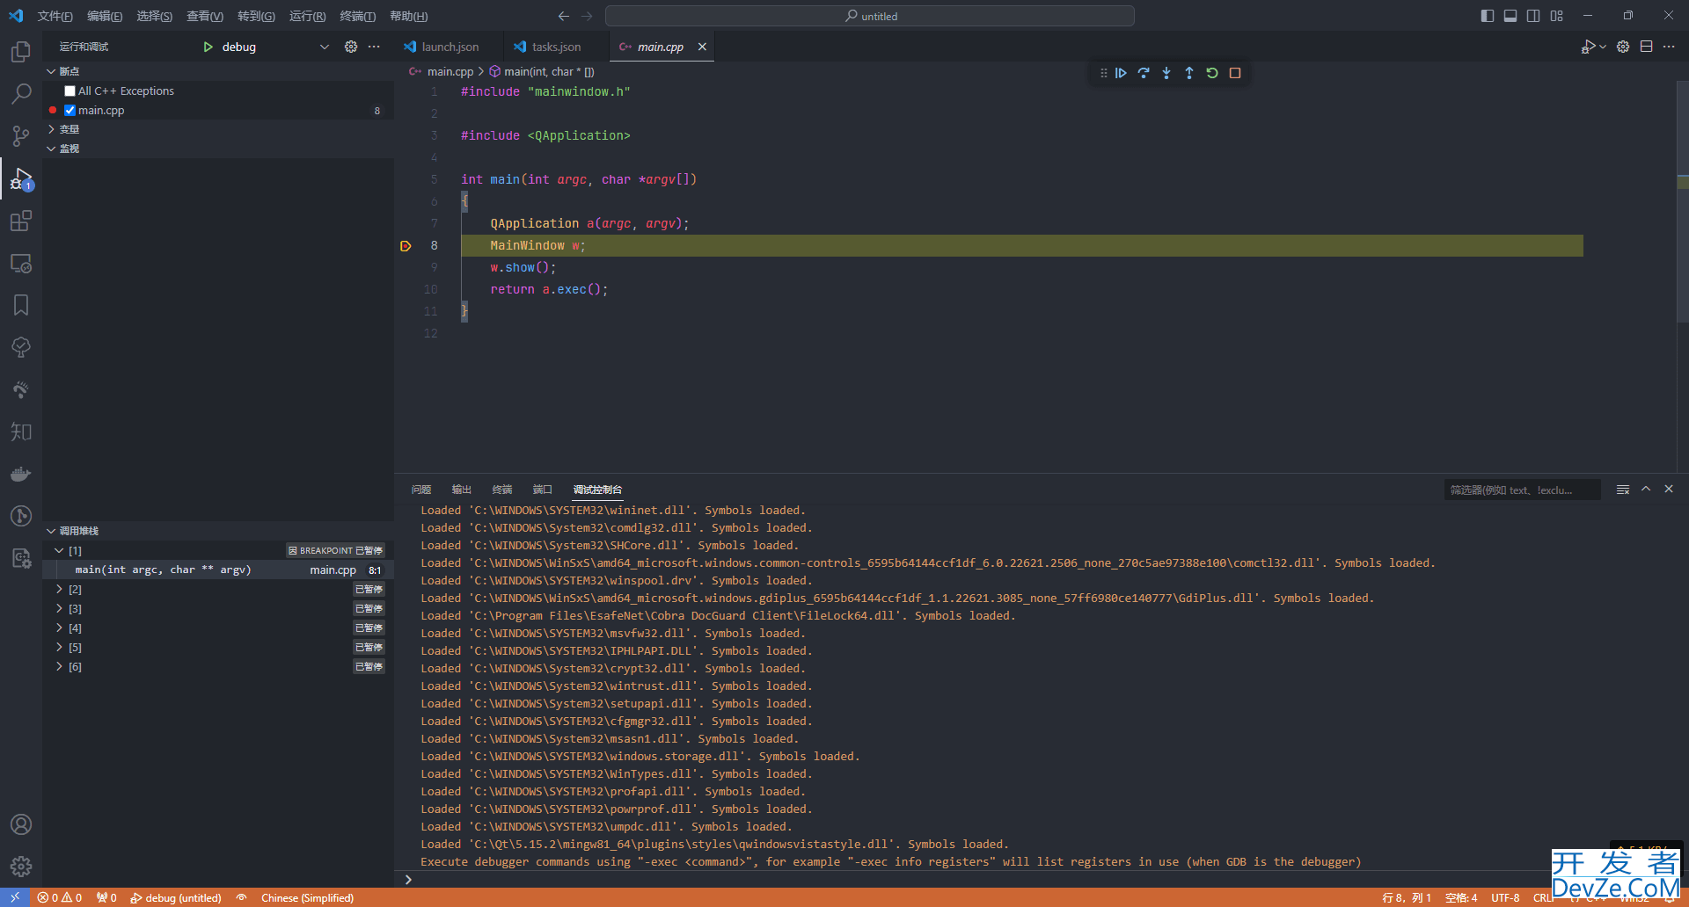Switch to 问题 problems panel tab

[421, 490]
